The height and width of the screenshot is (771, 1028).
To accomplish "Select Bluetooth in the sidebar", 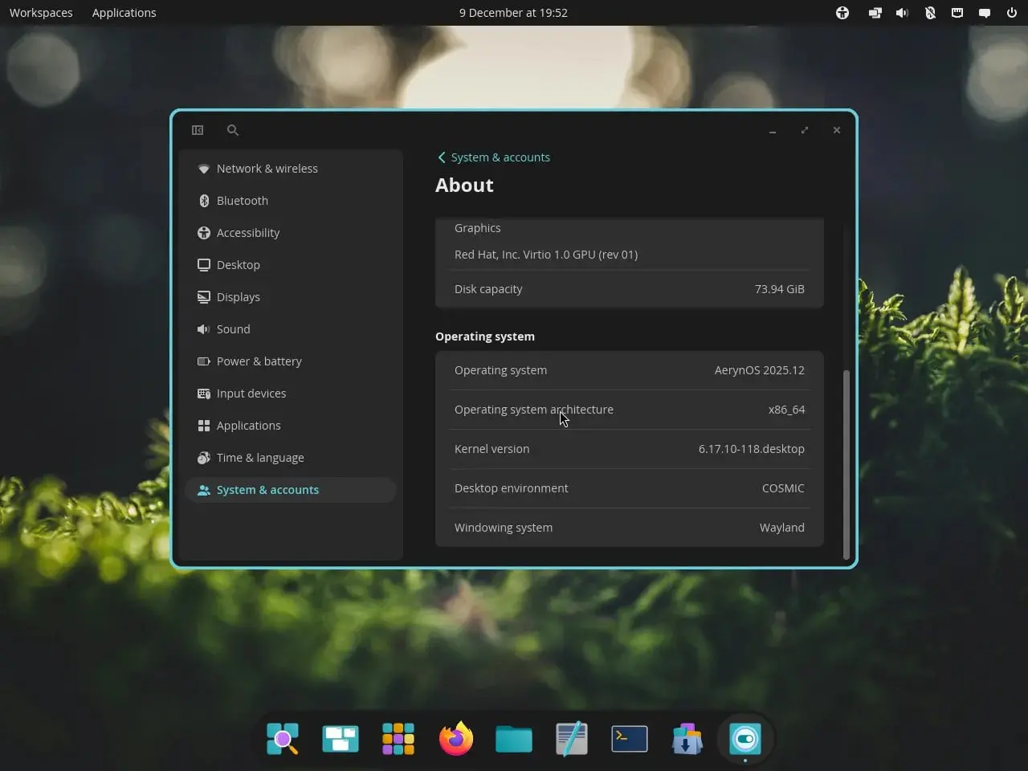I will tap(242, 201).
